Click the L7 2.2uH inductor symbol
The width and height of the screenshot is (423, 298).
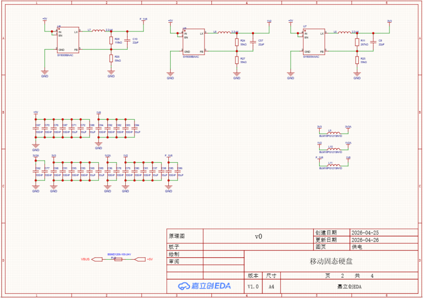[x=98, y=31]
